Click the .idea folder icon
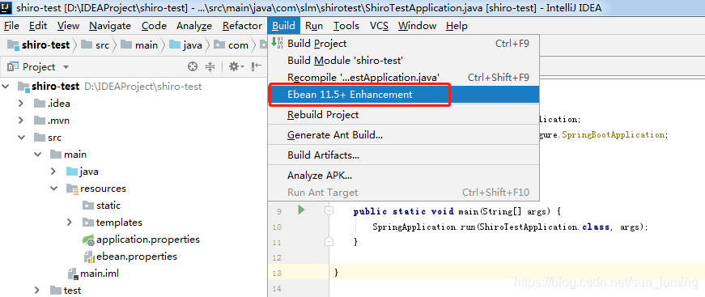705x297 pixels. point(40,104)
